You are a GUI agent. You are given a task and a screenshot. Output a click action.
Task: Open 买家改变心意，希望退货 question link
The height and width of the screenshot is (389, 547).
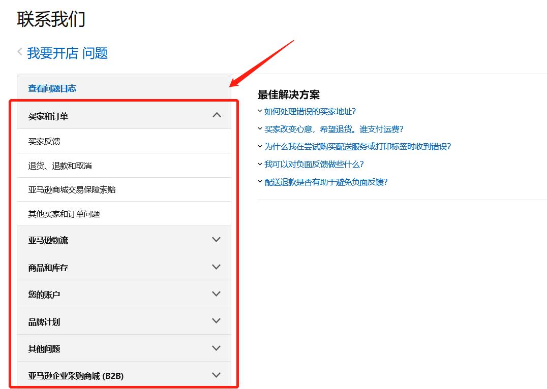(x=333, y=129)
